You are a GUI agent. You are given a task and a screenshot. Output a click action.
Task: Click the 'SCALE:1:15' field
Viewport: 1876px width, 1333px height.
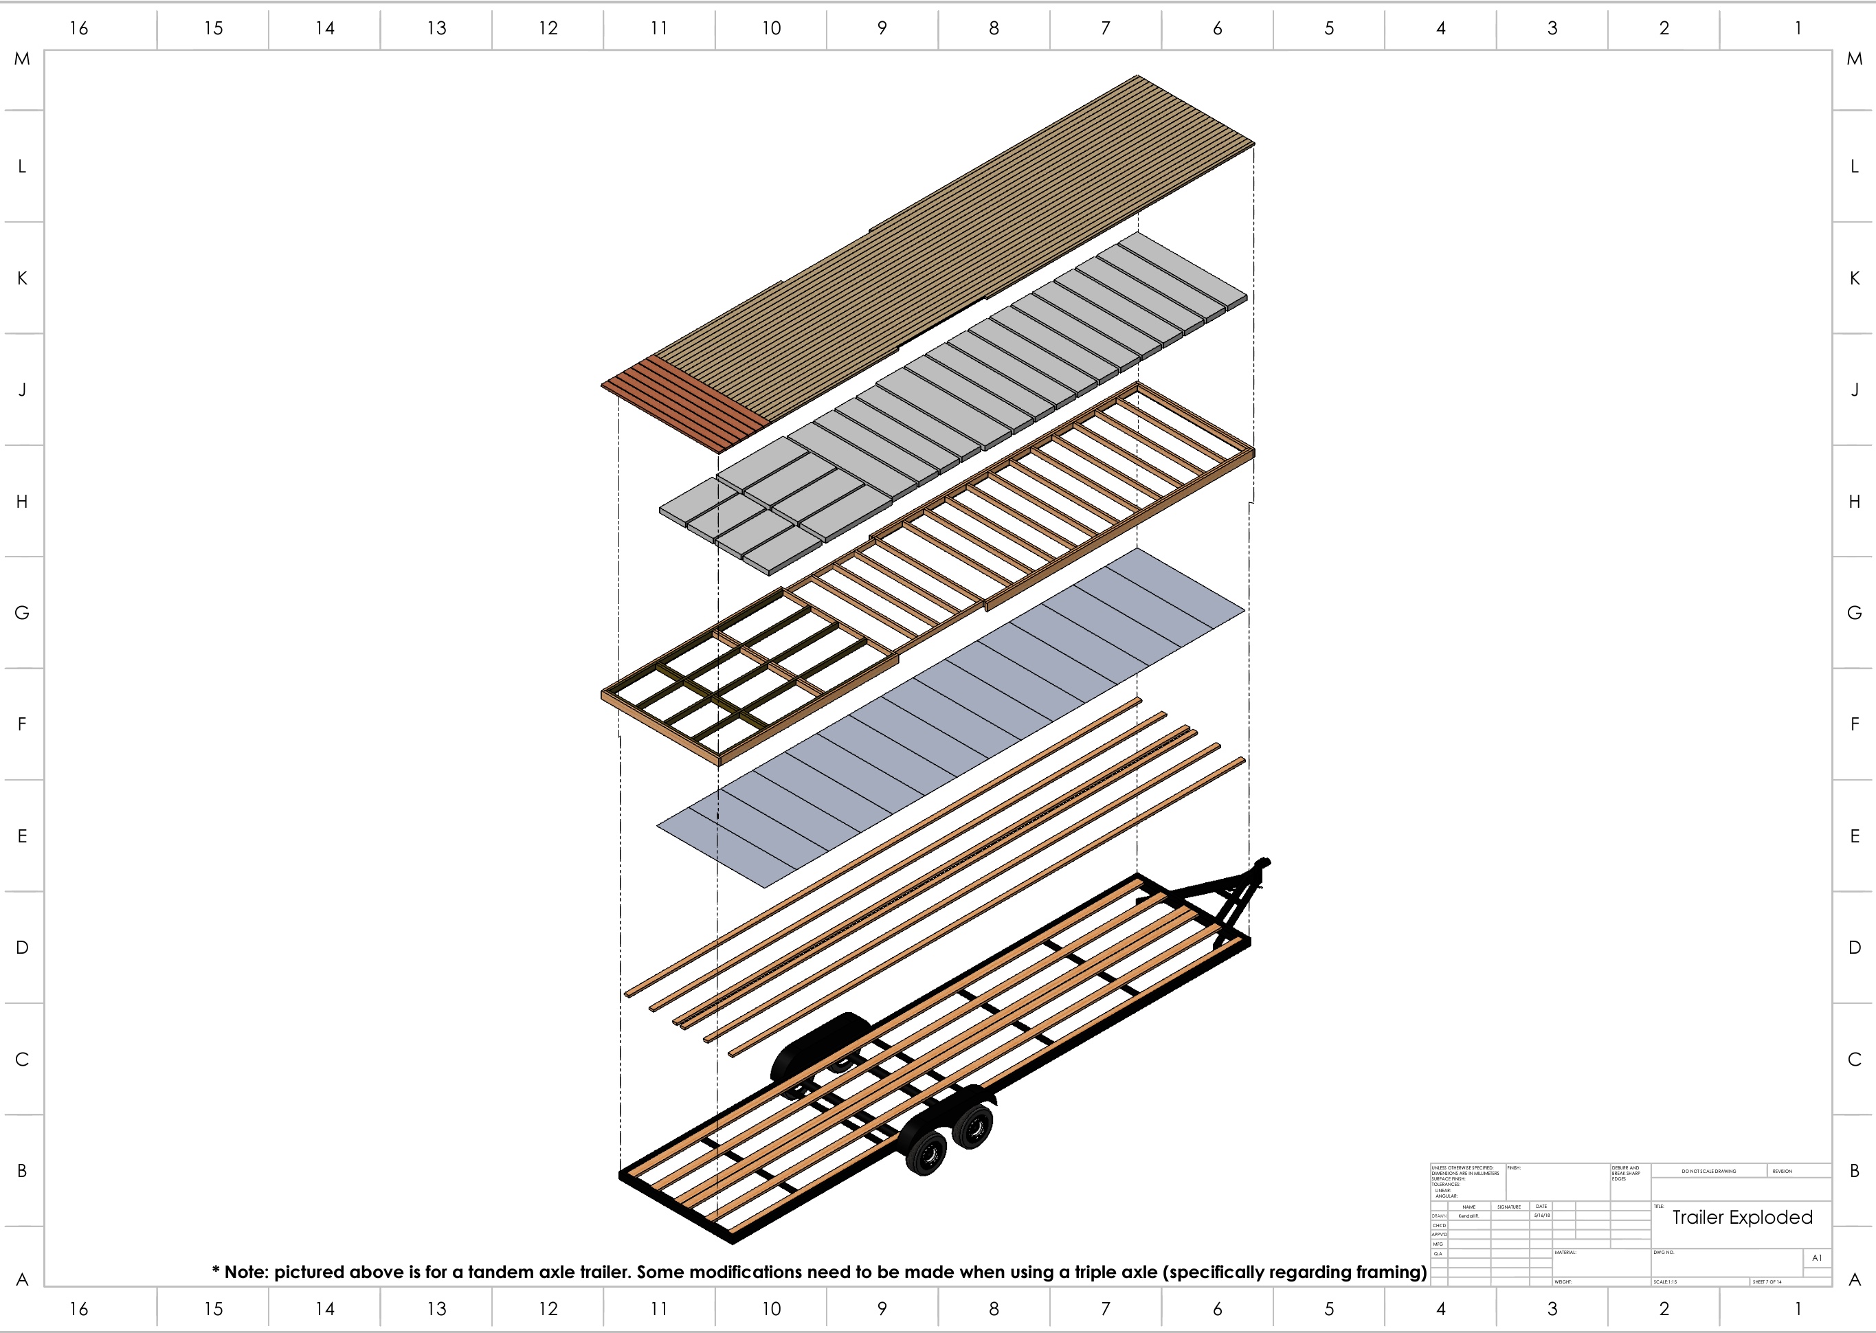[1666, 1281]
